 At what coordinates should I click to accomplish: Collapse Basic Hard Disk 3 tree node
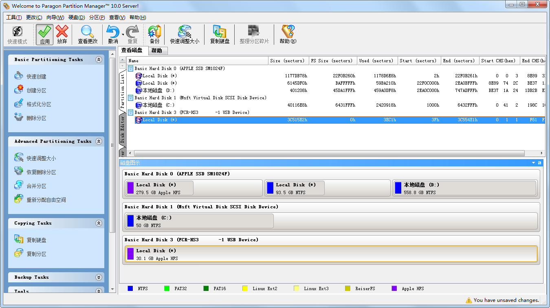pos(130,112)
